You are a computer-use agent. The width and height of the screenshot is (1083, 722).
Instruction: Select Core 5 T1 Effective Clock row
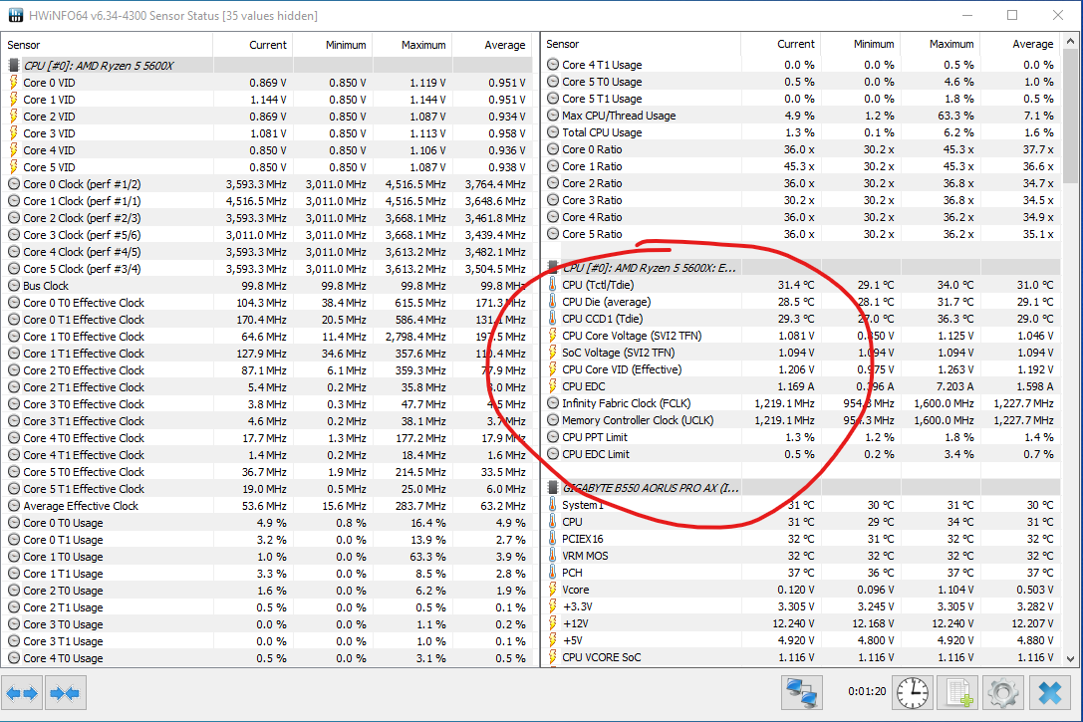(x=269, y=489)
